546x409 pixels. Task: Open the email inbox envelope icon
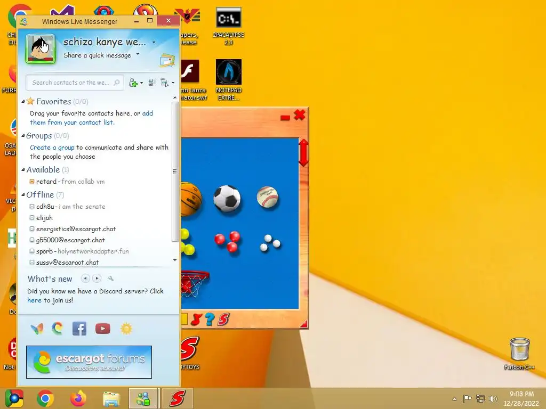[167, 61]
